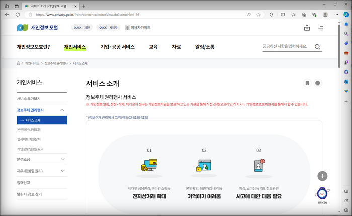Go to 본인확인 내역조회 in the sidebar
The height and width of the screenshot is (216, 352).
(x=29, y=130)
